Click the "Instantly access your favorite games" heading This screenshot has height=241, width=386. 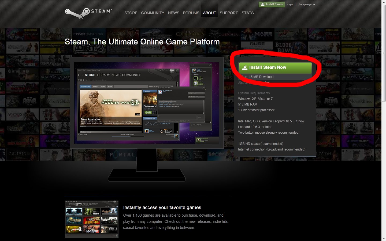tap(162, 208)
